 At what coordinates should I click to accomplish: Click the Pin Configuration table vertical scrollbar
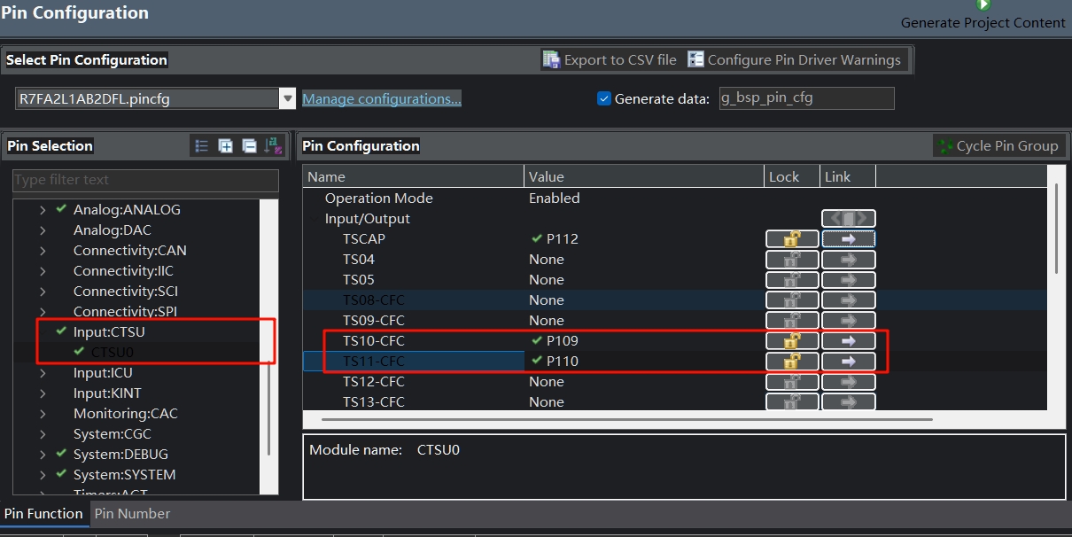tap(1055, 229)
